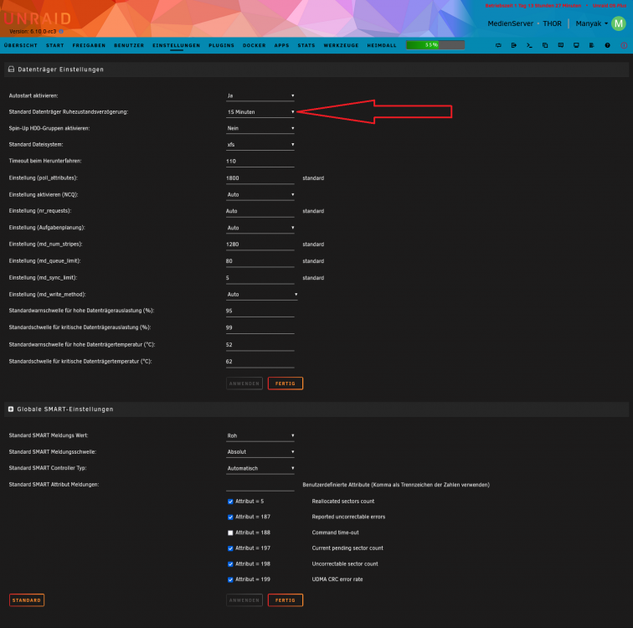This screenshot has height=628, width=633.
Task: Open the SMART Controller Typ dropdown
Action: point(260,468)
